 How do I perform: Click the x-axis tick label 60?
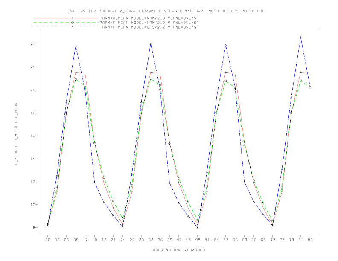235,240
